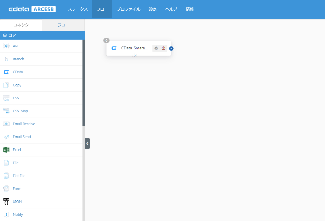Select the Email Receive label
The image size is (325, 221).
coord(24,124)
